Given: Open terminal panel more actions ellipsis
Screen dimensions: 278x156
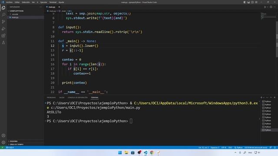Looking at the screenshot, I should tap(267, 97).
